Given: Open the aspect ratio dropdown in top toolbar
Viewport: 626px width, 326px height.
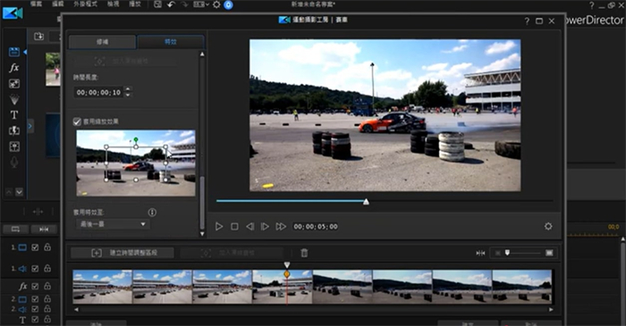Looking at the screenshot, I should [201, 4].
